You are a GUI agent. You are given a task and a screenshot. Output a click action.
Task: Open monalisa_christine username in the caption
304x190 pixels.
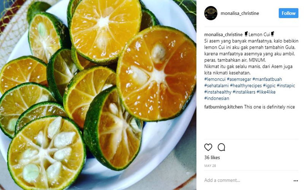(223, 35)
